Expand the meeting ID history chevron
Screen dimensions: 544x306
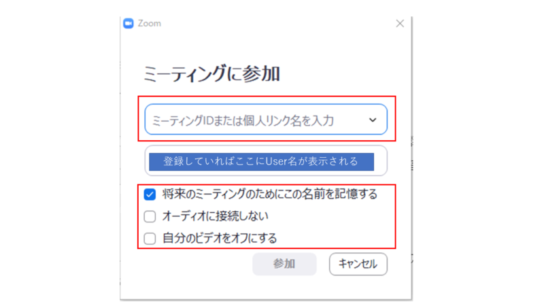tap(372, 120)
